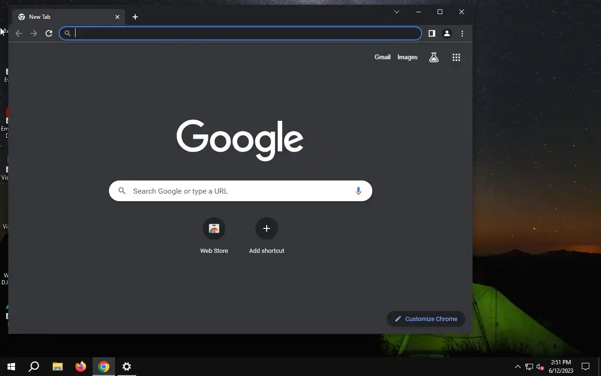Click the Add shortcut button
The width and height of the screenshot is (601, 376).
pyautogui.click(x=267, y=236)
